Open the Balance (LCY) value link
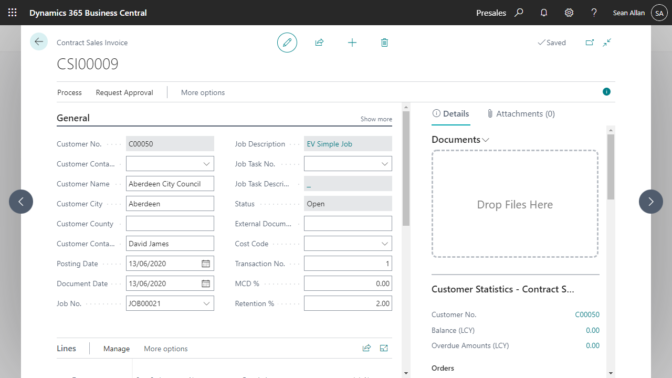This screenshot has width=672, height=378. click(593, 330)
